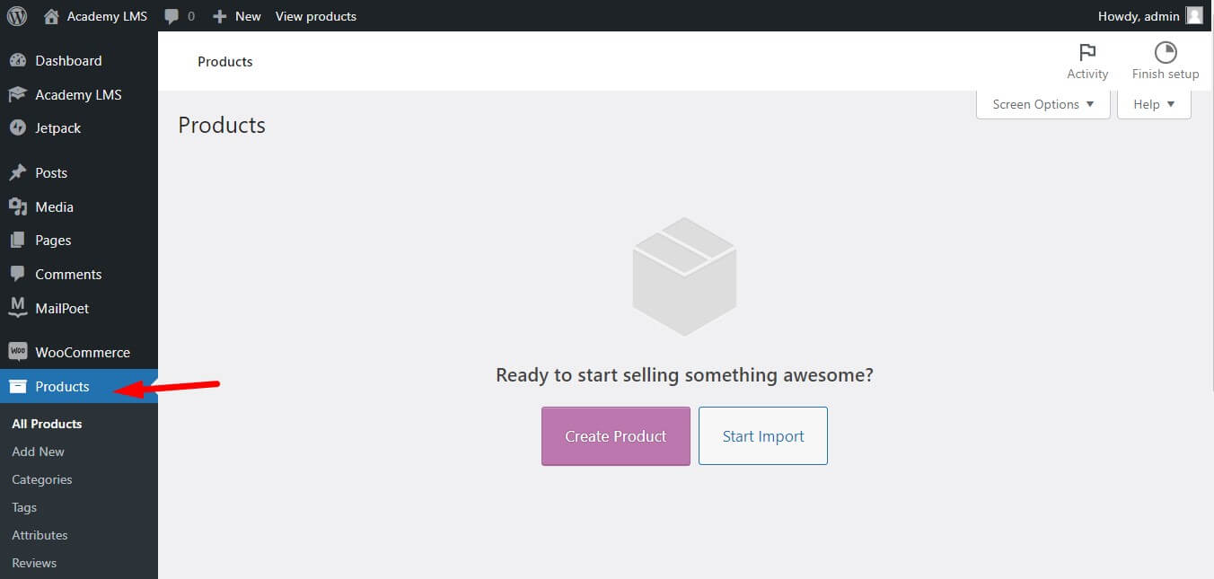Click the Comments speech bubble sidebar icon
1214x579 pixels.
(17, 274)
